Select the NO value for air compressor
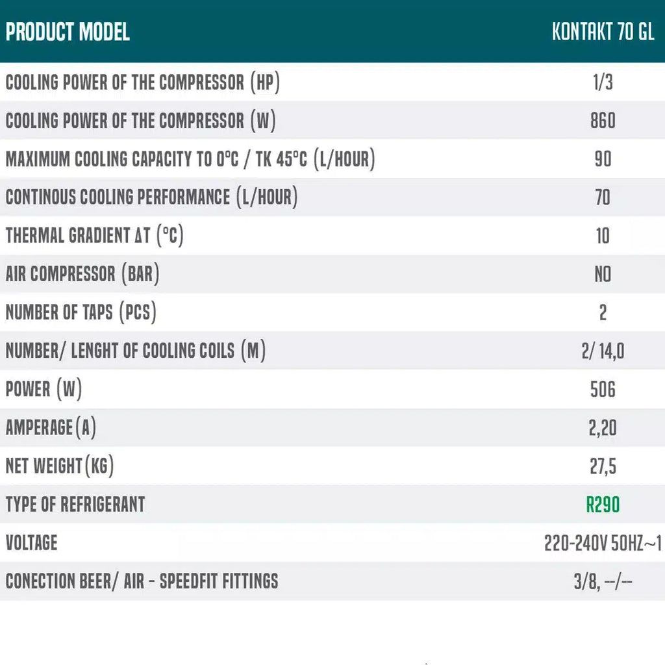This screenshot has height=665, width=665. (603, 274)
